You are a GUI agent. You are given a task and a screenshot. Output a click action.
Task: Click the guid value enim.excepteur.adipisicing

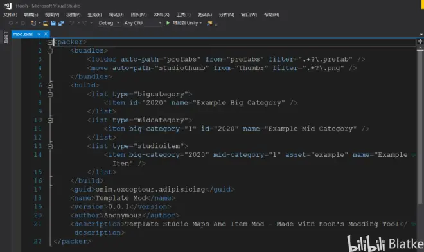(x=150, y=189)
